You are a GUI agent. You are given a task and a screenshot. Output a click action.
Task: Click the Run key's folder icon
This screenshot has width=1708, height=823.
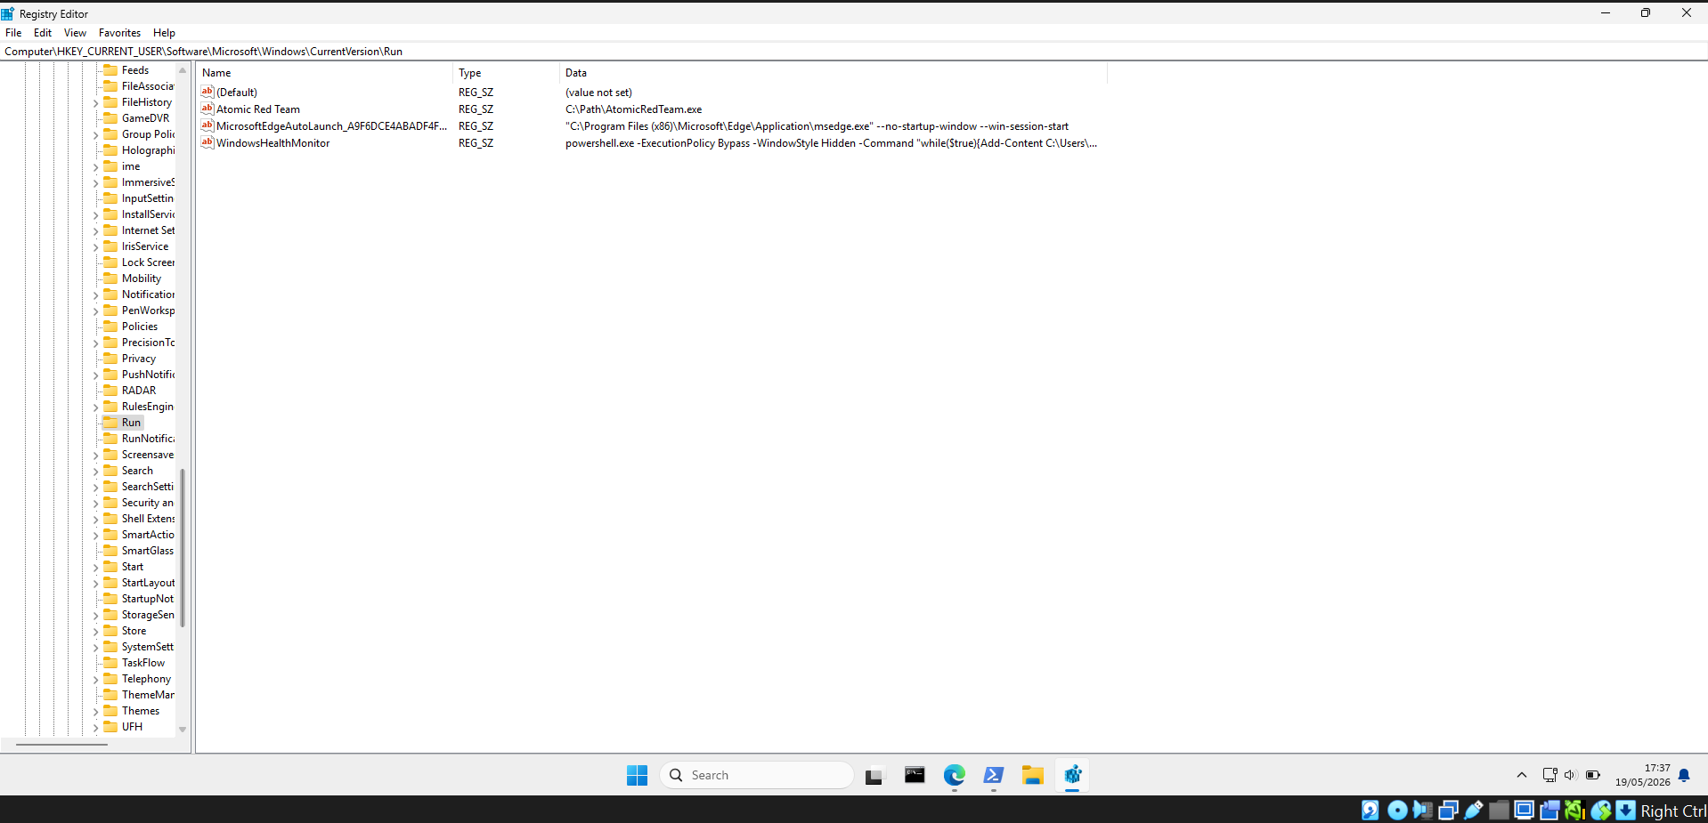pos(110,423)
